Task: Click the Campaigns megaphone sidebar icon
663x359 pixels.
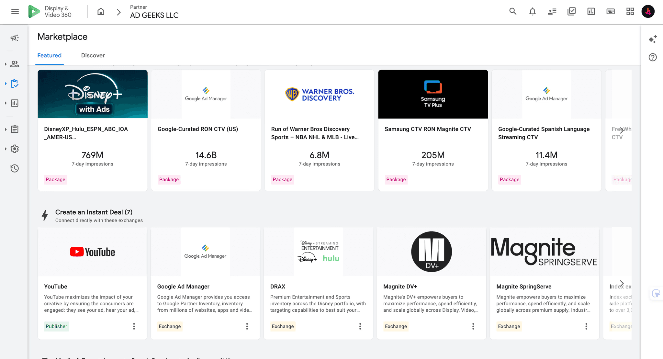Action: [15, 38]
